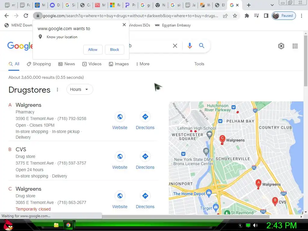The height and width of the screenshot is (231, 308).
Task: Start voice search with the microphone icon
Action: tap(189, 46)
